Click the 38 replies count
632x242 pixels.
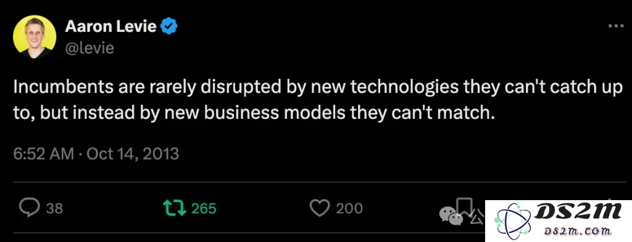[54, 208]
